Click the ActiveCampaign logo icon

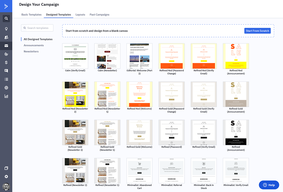[x=6, y=6]
